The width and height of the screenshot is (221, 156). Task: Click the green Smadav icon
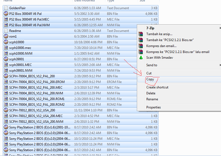pos(141,58)
